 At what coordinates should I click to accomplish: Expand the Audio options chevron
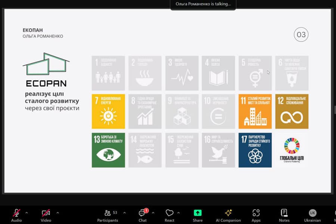click(27, 213)
